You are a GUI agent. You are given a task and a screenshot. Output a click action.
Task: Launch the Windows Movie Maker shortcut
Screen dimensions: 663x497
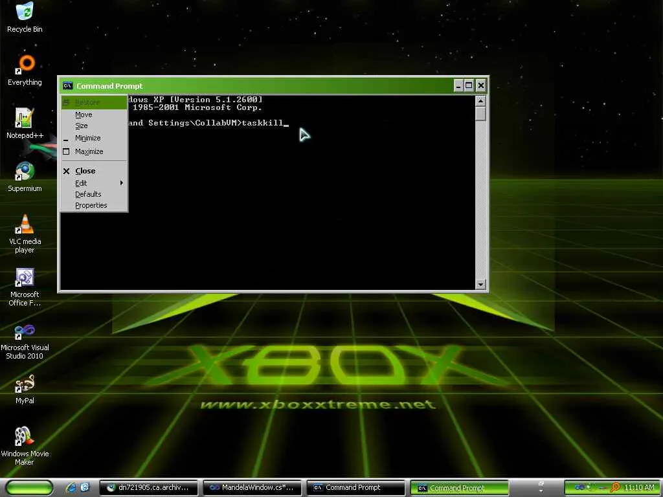(25, 446)
